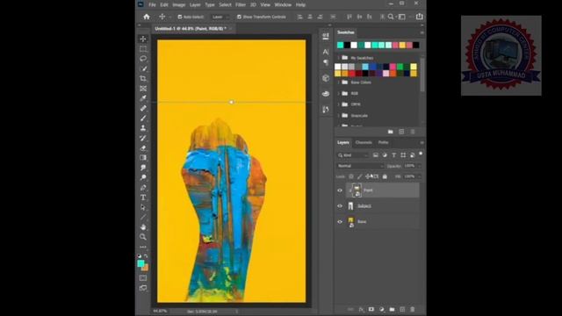Select the Gradient tool
This screenshot has height=316, width=562.
(143, 158)
